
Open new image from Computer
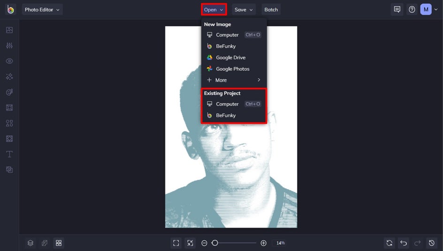coord(234,35)
